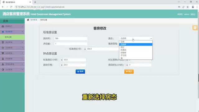Viewport: 199px width, 112px height.
Task: Close the 房态 dropdown via its arrow
Action: click(151, 38)
